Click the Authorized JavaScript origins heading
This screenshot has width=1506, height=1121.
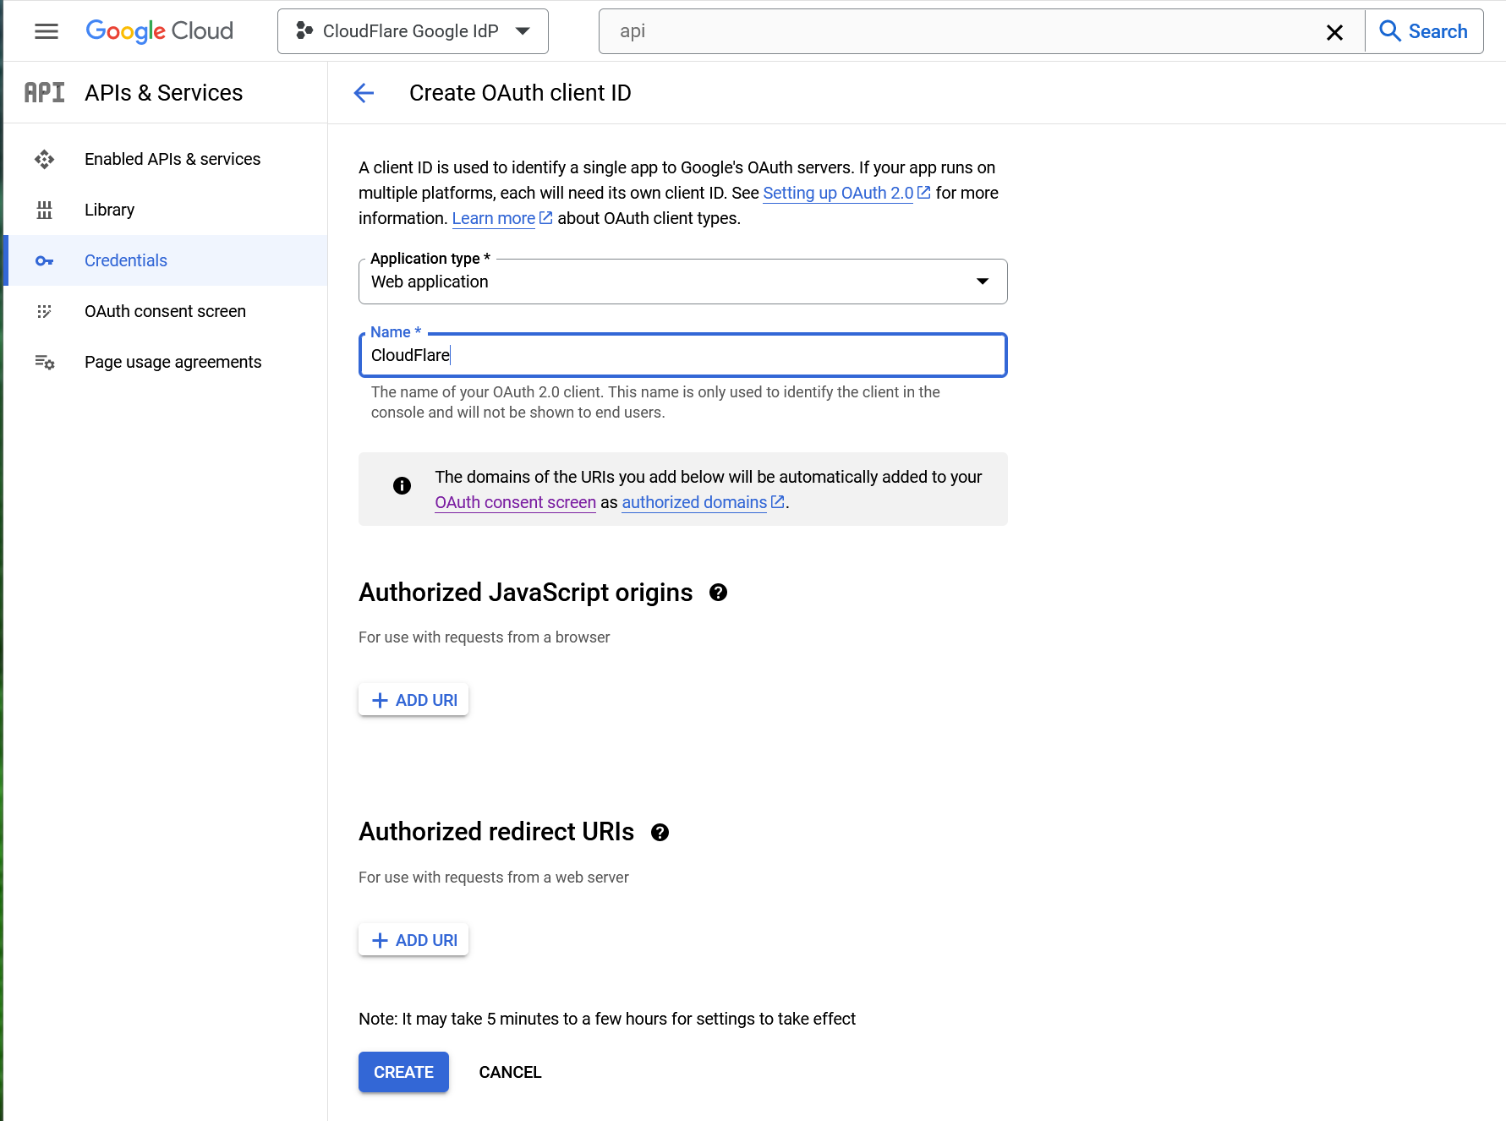pos(526,593)
